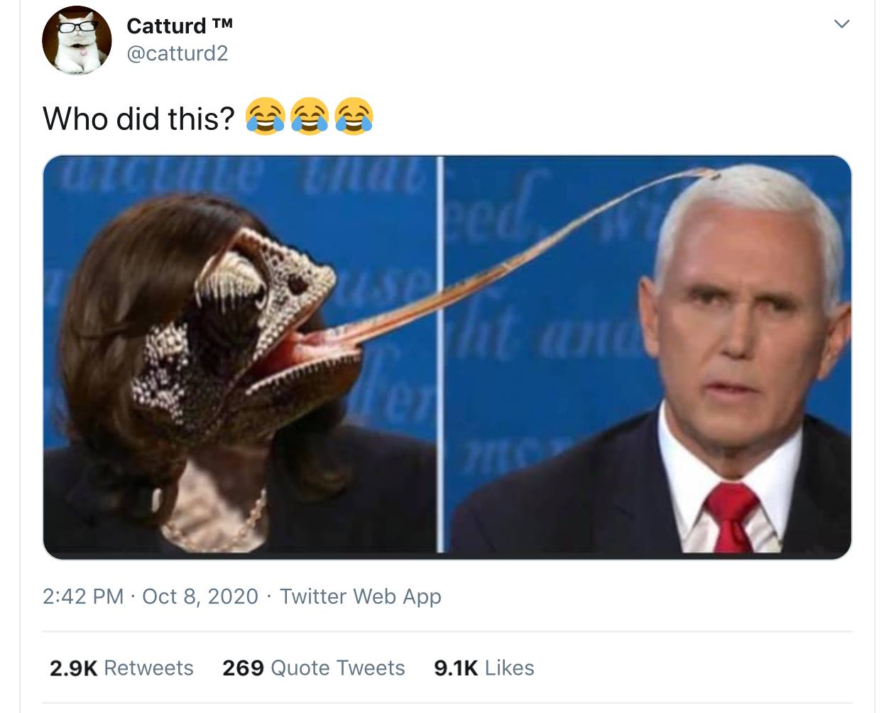This screenshot has height=713, width=884.
Task: Click the Oct 8, 2020 date
Action: click(x=200, y=596)
